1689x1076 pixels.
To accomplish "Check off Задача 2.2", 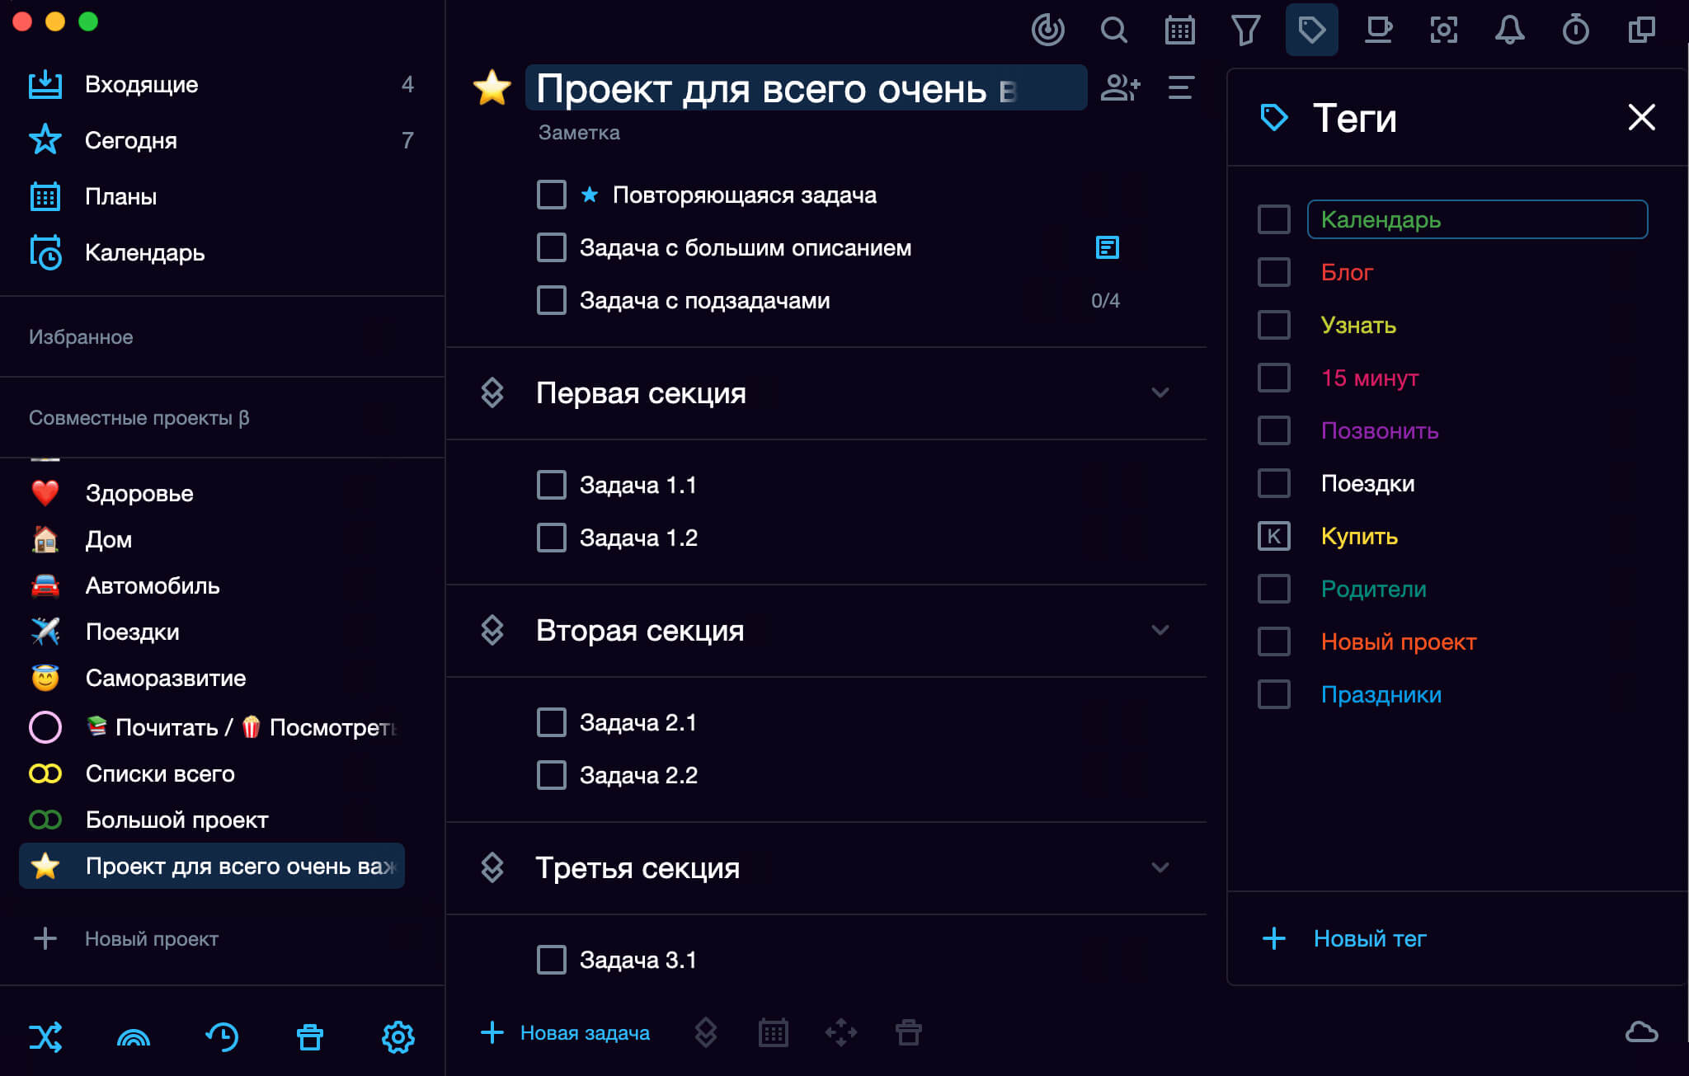I will click(x=552, y=775).
